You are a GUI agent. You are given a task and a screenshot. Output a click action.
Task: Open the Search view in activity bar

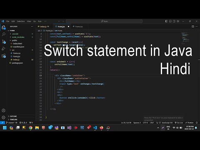[x=3, y=34]
